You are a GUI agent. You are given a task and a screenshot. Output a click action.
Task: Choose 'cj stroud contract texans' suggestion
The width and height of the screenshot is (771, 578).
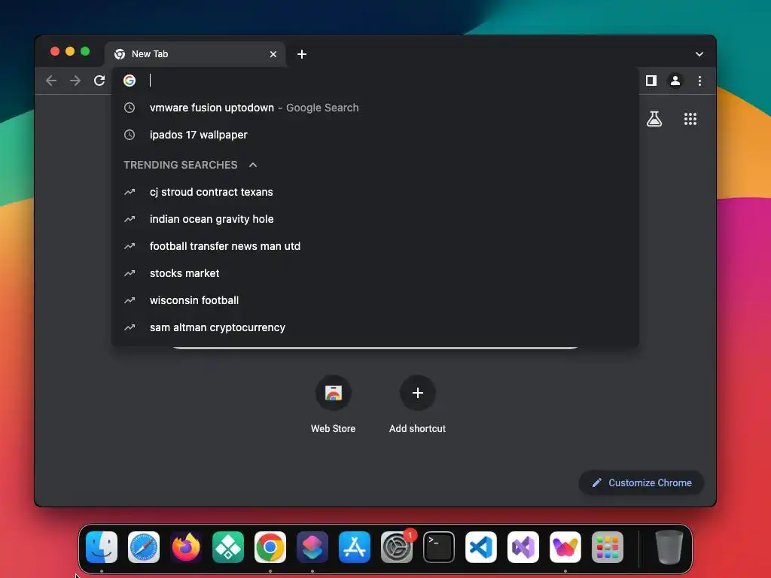pyautogui.click(x=375, y=192)
